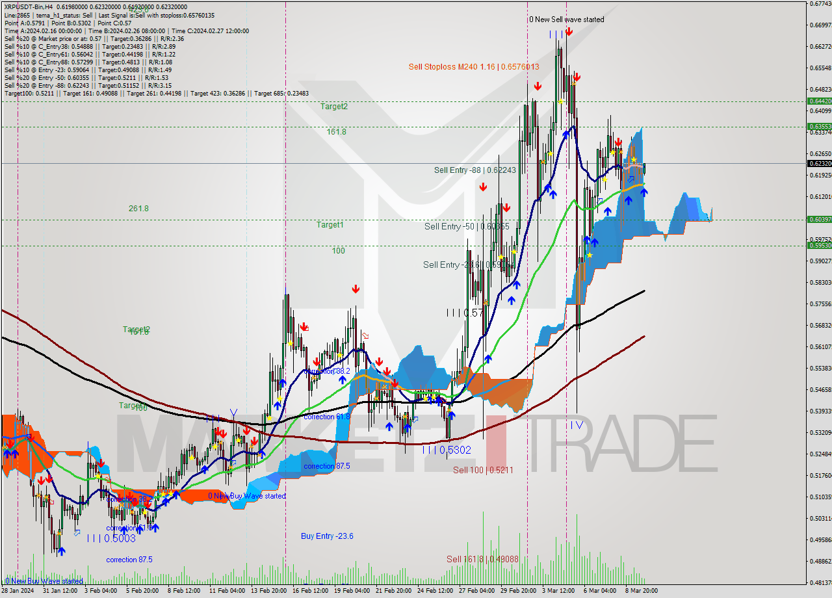Select the 0.66997 price axis value
Screen dimensions: 832x598
[x=820, y=25]
